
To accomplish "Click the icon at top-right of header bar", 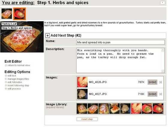I will 163,3.
